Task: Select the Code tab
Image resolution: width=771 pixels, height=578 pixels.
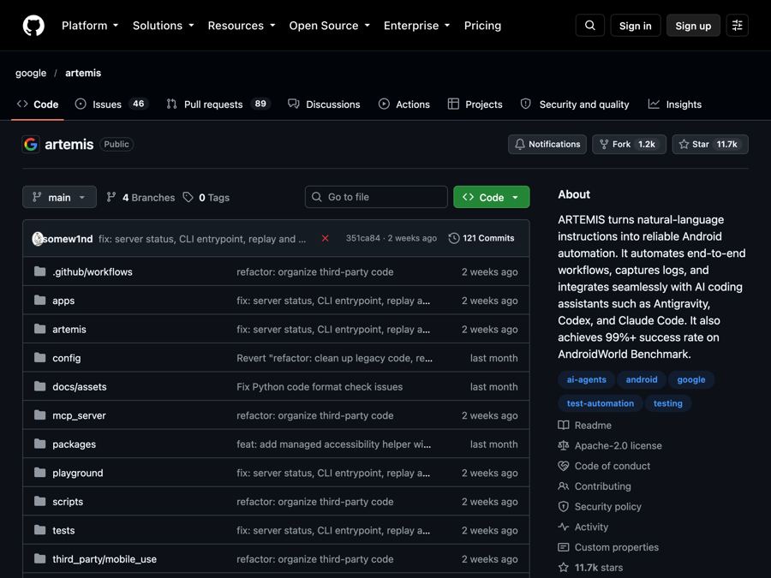Action: point(38,104)
